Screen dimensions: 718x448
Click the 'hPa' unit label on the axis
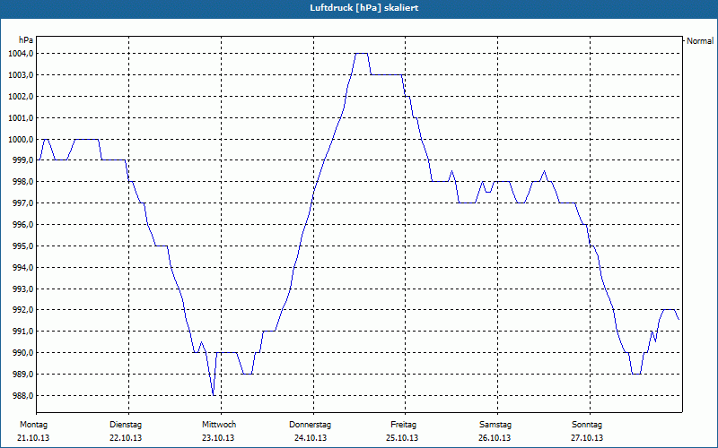pos(26,40)
